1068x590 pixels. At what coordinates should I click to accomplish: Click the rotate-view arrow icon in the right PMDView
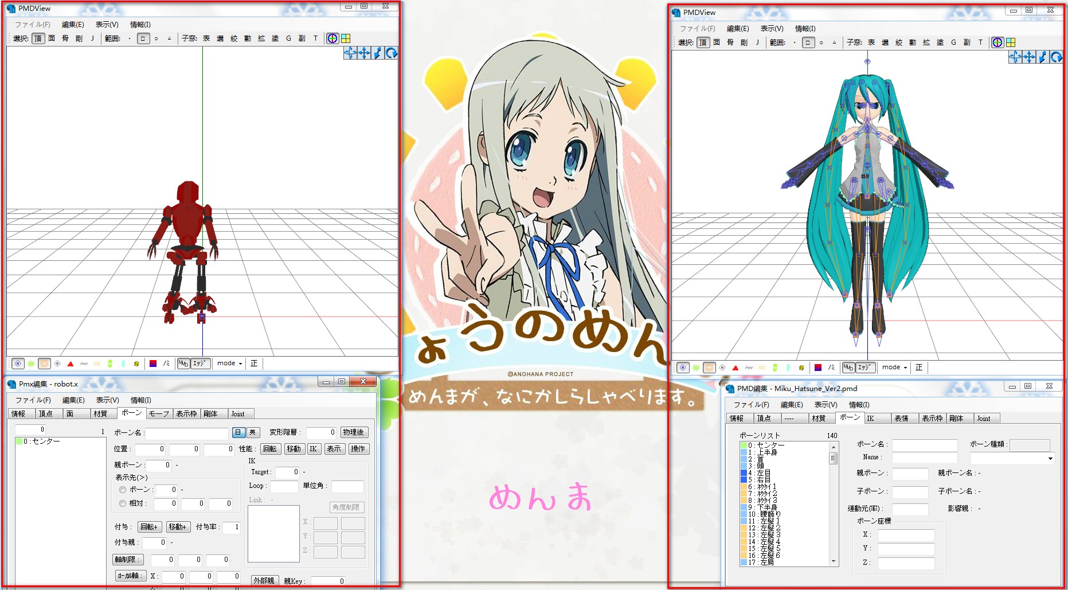pyautogui.click(x=1057, y=57)
